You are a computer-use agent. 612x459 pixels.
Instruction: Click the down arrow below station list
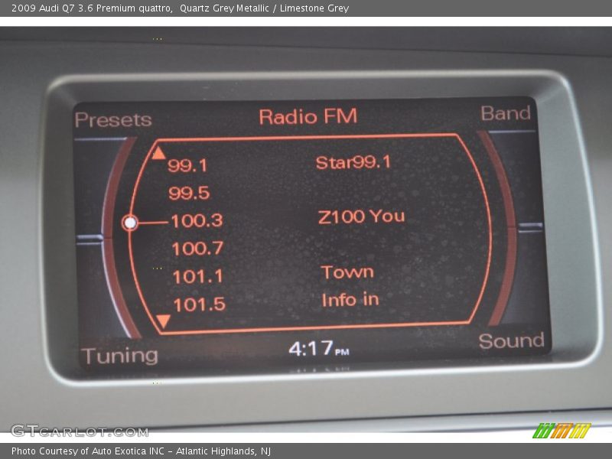pyautogui.click(x=163, y=321)
